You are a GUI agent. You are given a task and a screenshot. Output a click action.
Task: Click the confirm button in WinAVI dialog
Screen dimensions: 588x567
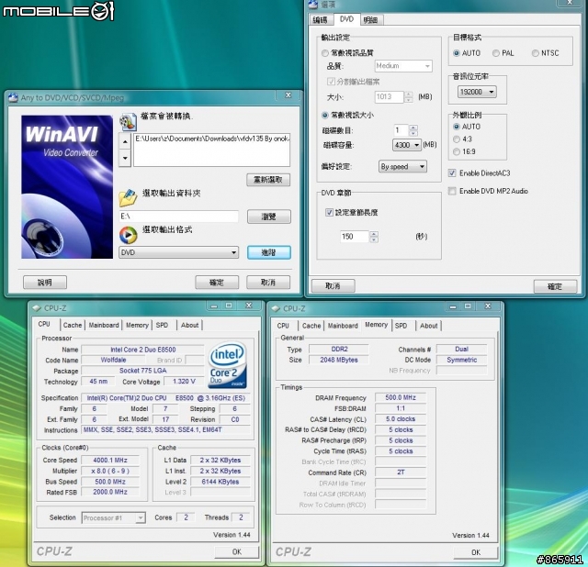coord(217,283)
